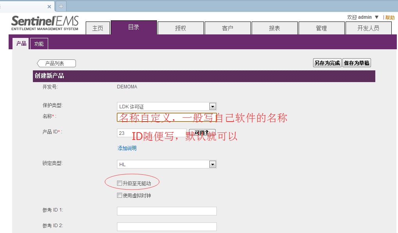Expand the admin user menu arrow
Viewport: 398px width, 233px height.
pyautogui.click(x=376, y=17)
